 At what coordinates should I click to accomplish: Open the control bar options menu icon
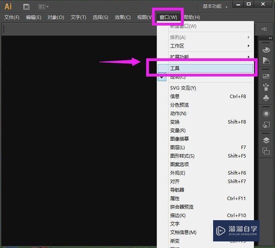pos(264,29)
